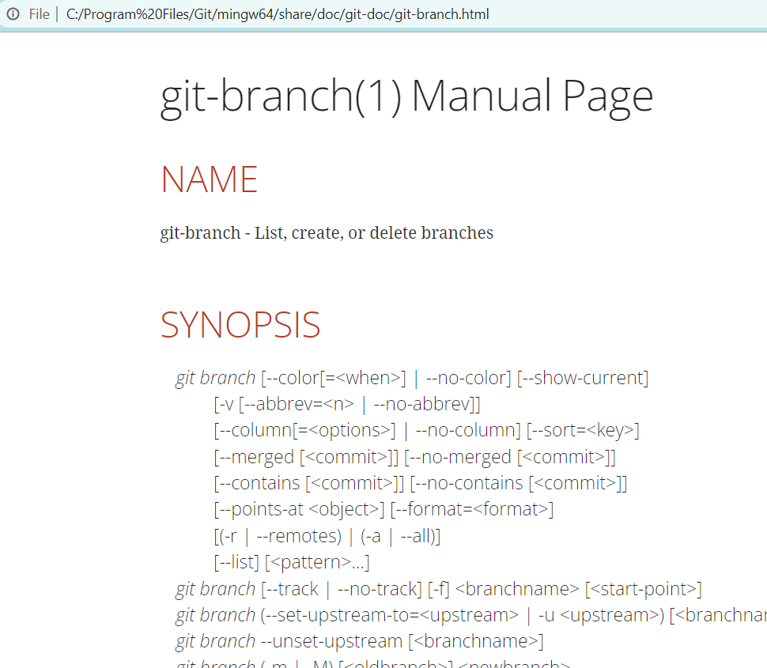
Task: Click the "[--list] [<pattern>…]" line
Action: [292, 563]
